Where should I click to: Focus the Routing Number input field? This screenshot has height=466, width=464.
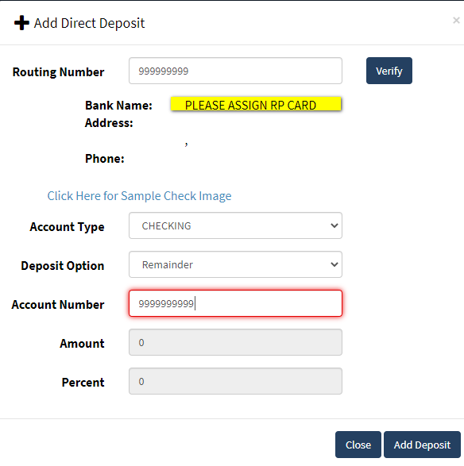click(235, 71)
